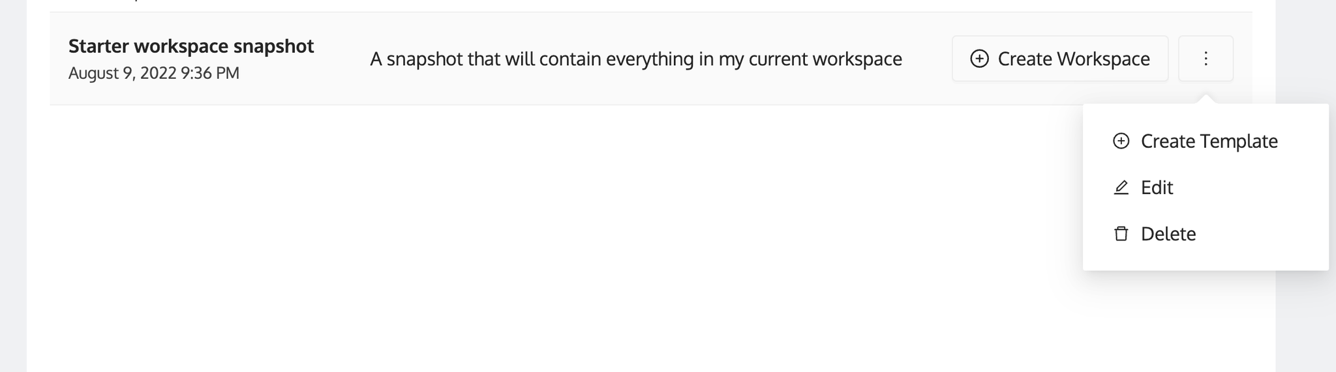Image resolution: width=1336 pixels, height=372 pixels.
Task: Create a workspace from the starter snapshot
Action: click(x=1060, y=59)
